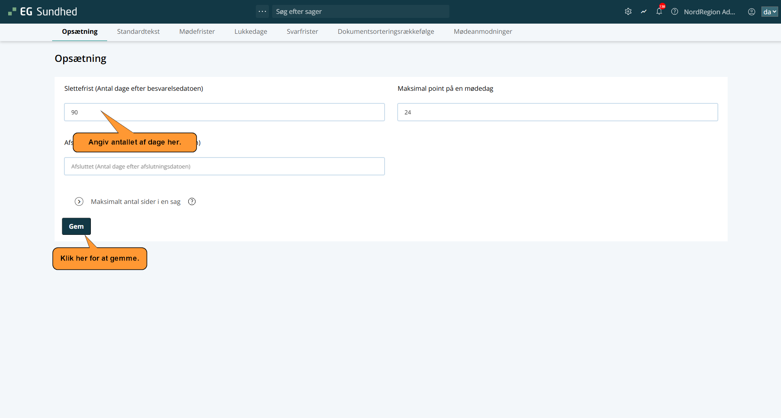Open the Dokumentsorteringsrækkefølge tab

[x=386, y=32]
